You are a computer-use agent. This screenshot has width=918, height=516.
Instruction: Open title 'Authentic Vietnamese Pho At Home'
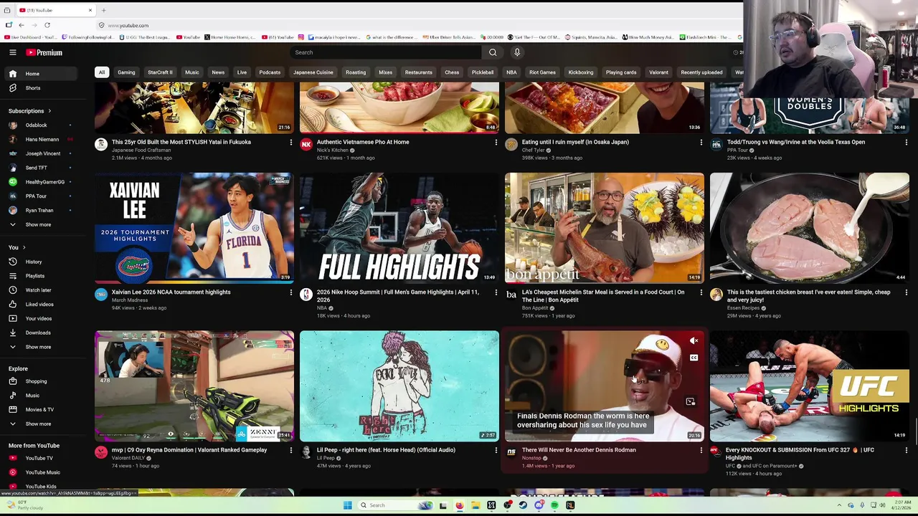pyautogui.click(x=363, y=142)
